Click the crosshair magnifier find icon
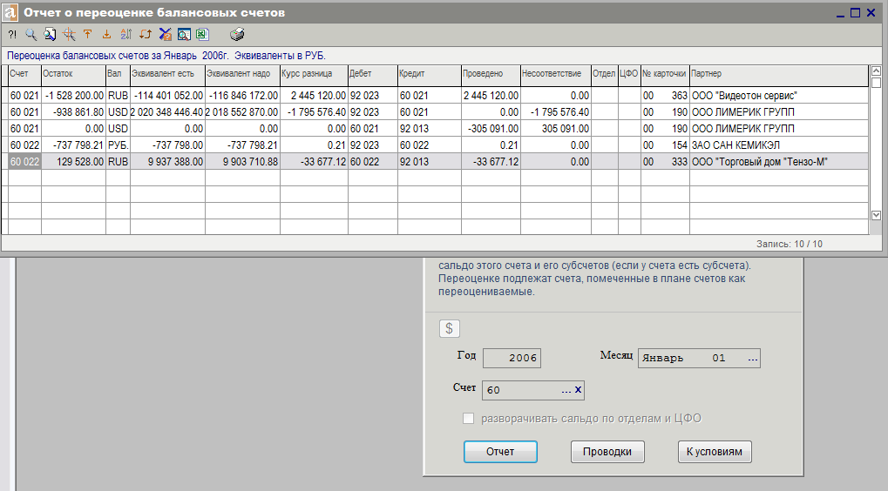This screenshot has width=888, height=491. coord(69,35)
